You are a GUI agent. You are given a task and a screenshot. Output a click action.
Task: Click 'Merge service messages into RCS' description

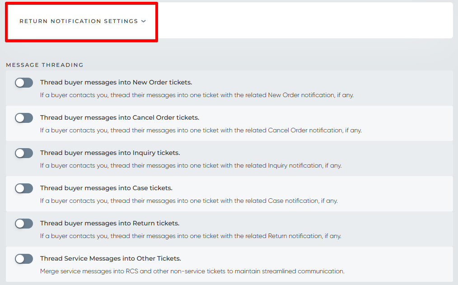[x=192, y=271]
